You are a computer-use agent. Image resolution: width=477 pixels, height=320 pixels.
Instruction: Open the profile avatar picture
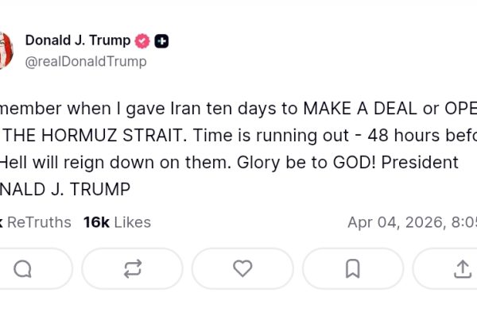pyautogui.click(x=5, y=50)
